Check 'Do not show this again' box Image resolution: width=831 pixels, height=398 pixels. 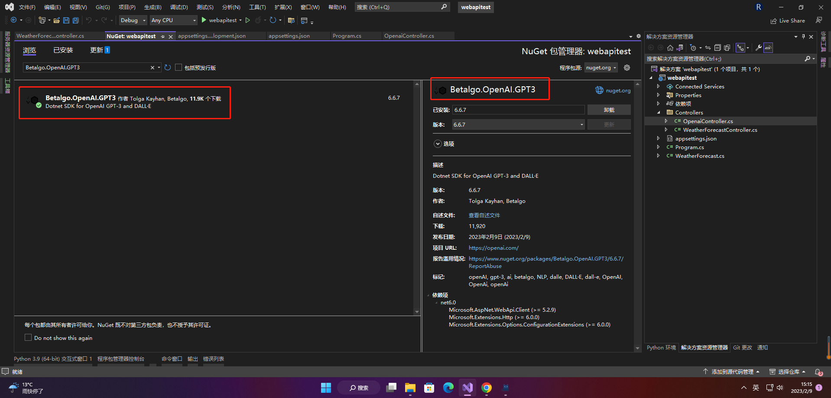tap(28, 337)
